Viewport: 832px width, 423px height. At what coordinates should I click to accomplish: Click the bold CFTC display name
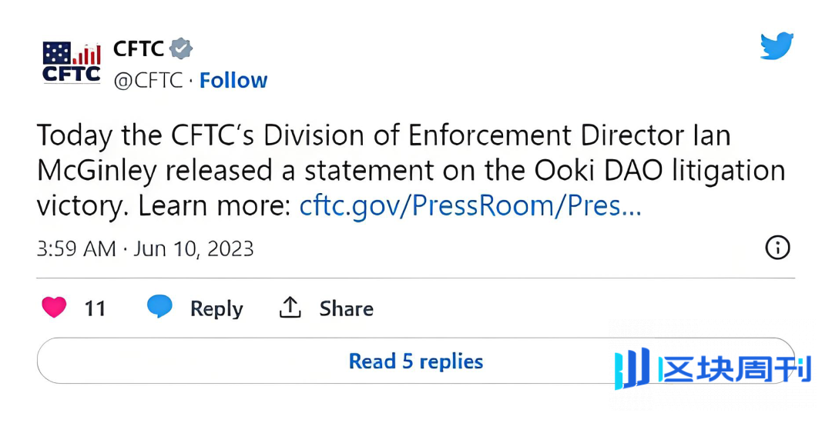139,48
